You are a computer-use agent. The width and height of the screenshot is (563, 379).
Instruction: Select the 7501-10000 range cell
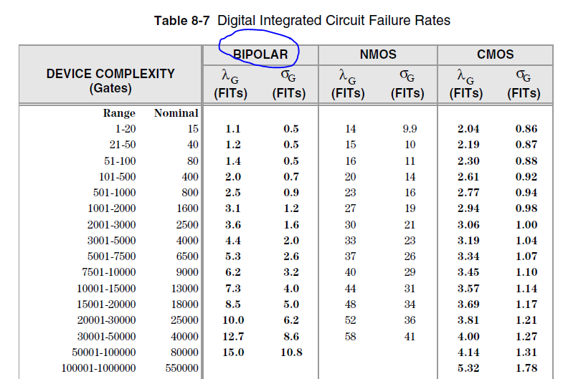click(x=109, y=272)
